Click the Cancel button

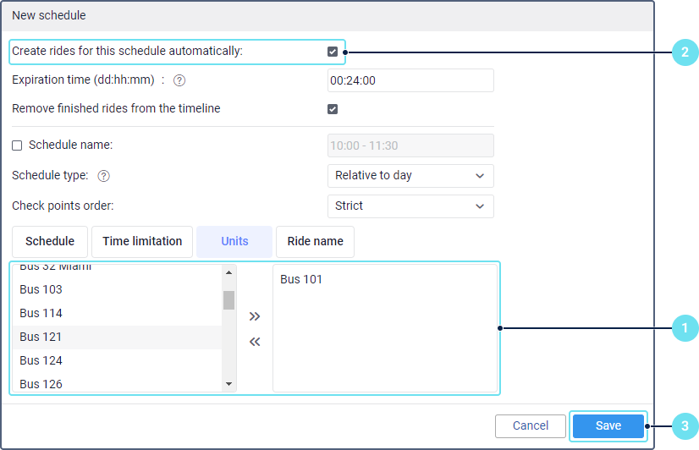pyautogui.click(x=531, y=426)
